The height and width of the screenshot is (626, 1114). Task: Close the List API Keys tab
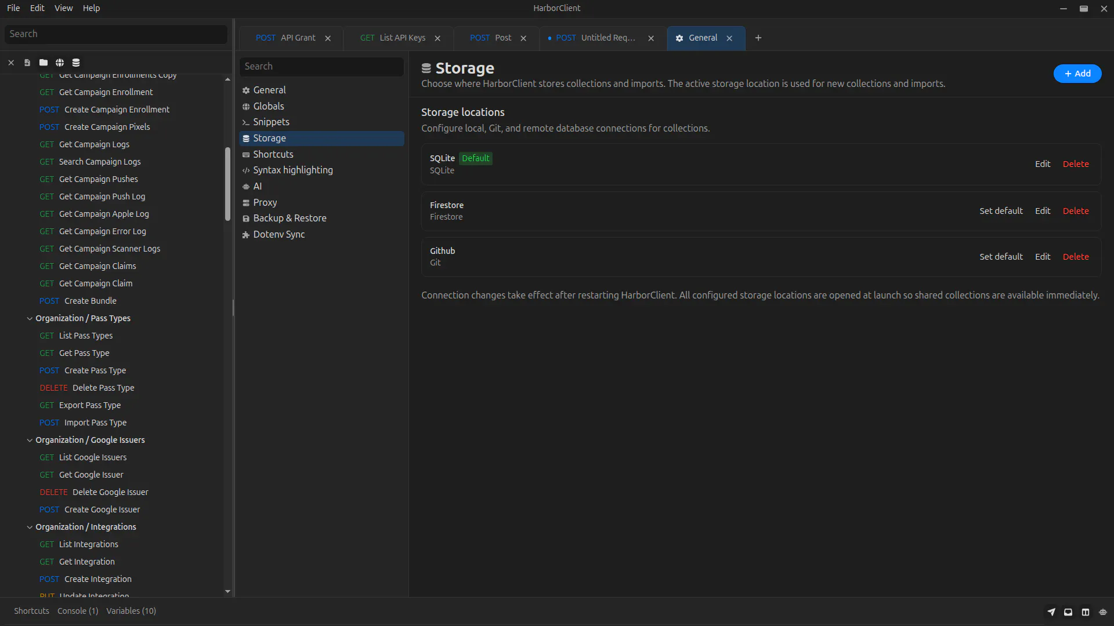[437, 38]
